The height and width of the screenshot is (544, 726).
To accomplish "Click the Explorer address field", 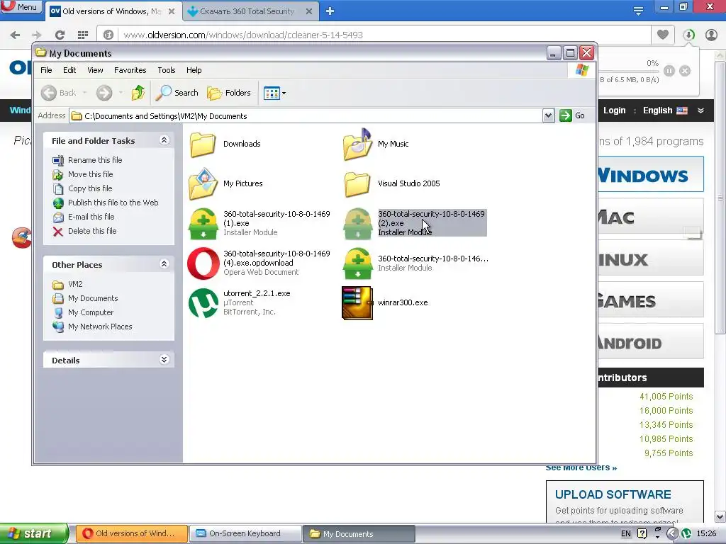I will [306, 115].
